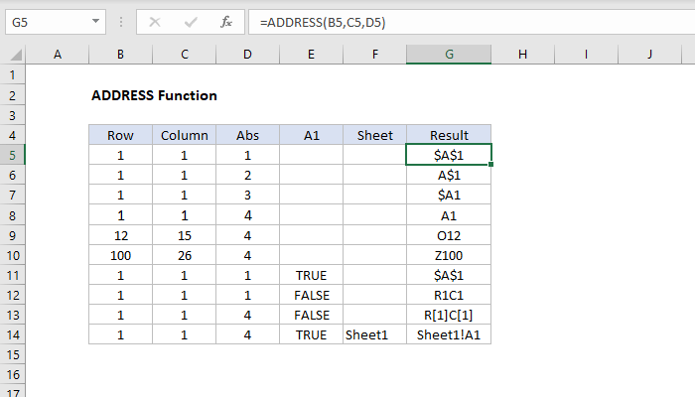
Task: Select column A header
Action: [57, 56]
